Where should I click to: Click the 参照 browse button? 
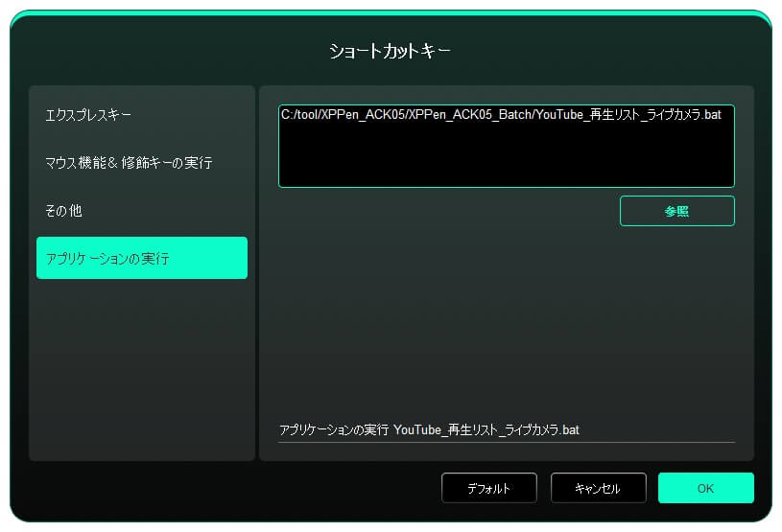pos(676,211)
